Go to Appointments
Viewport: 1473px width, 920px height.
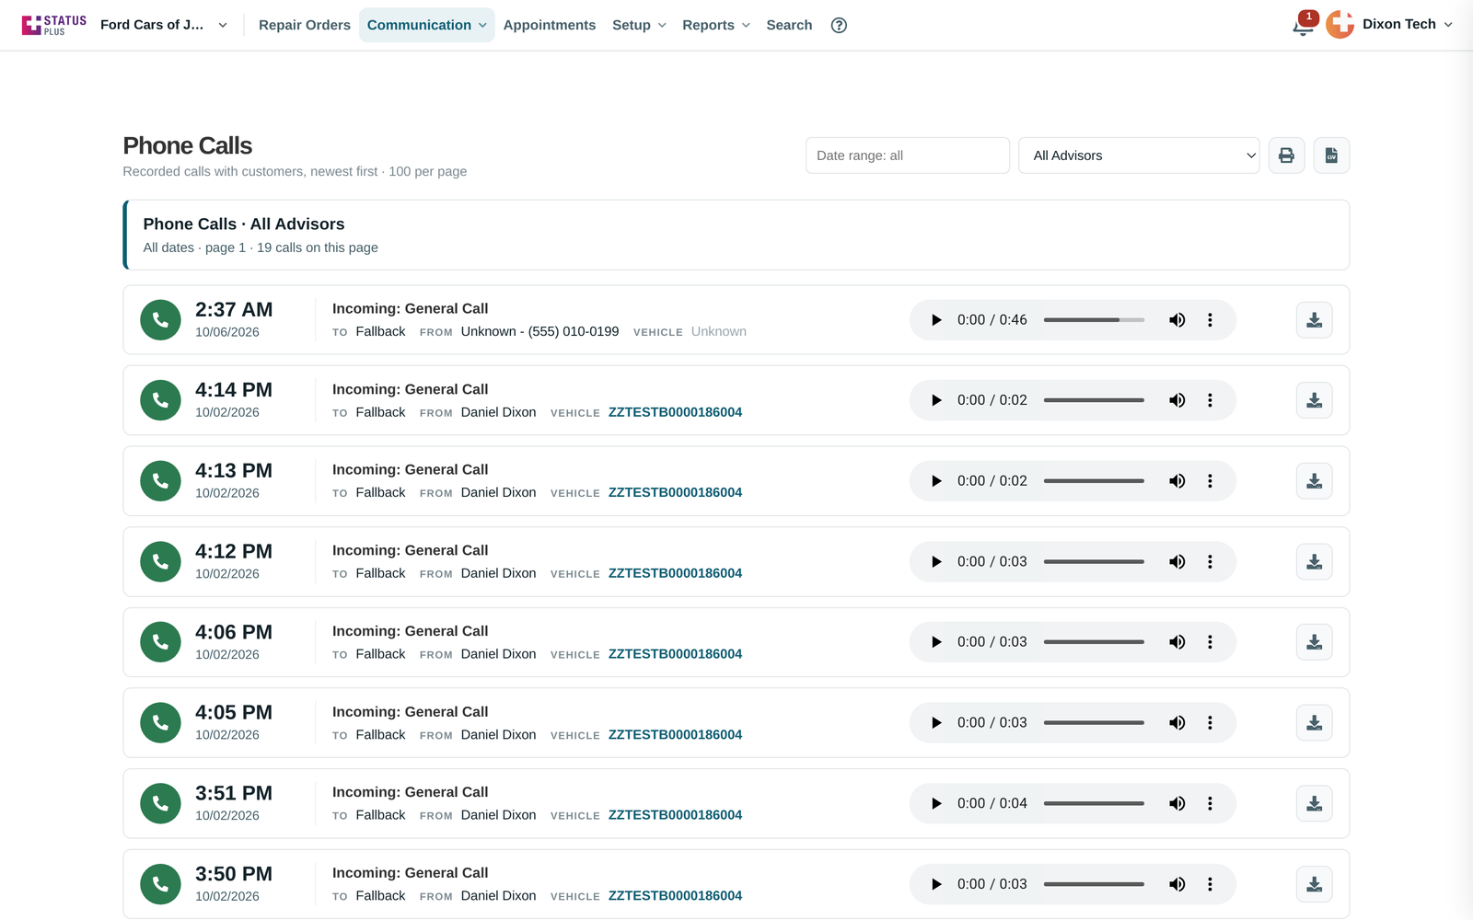point(550,25)
